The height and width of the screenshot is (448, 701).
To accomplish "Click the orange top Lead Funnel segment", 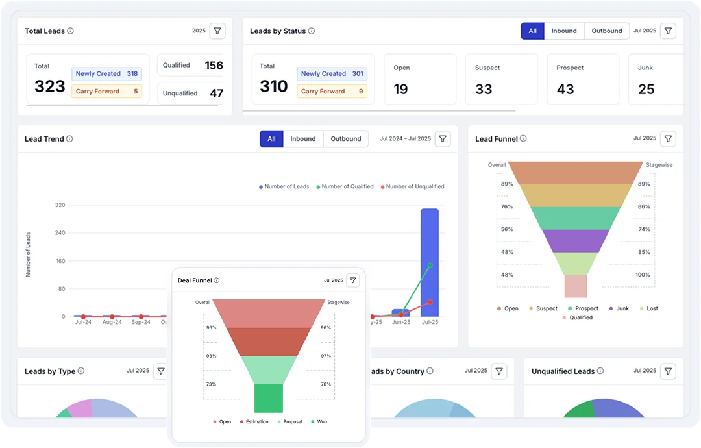I will pyautogui.click(x=575, y=173).
